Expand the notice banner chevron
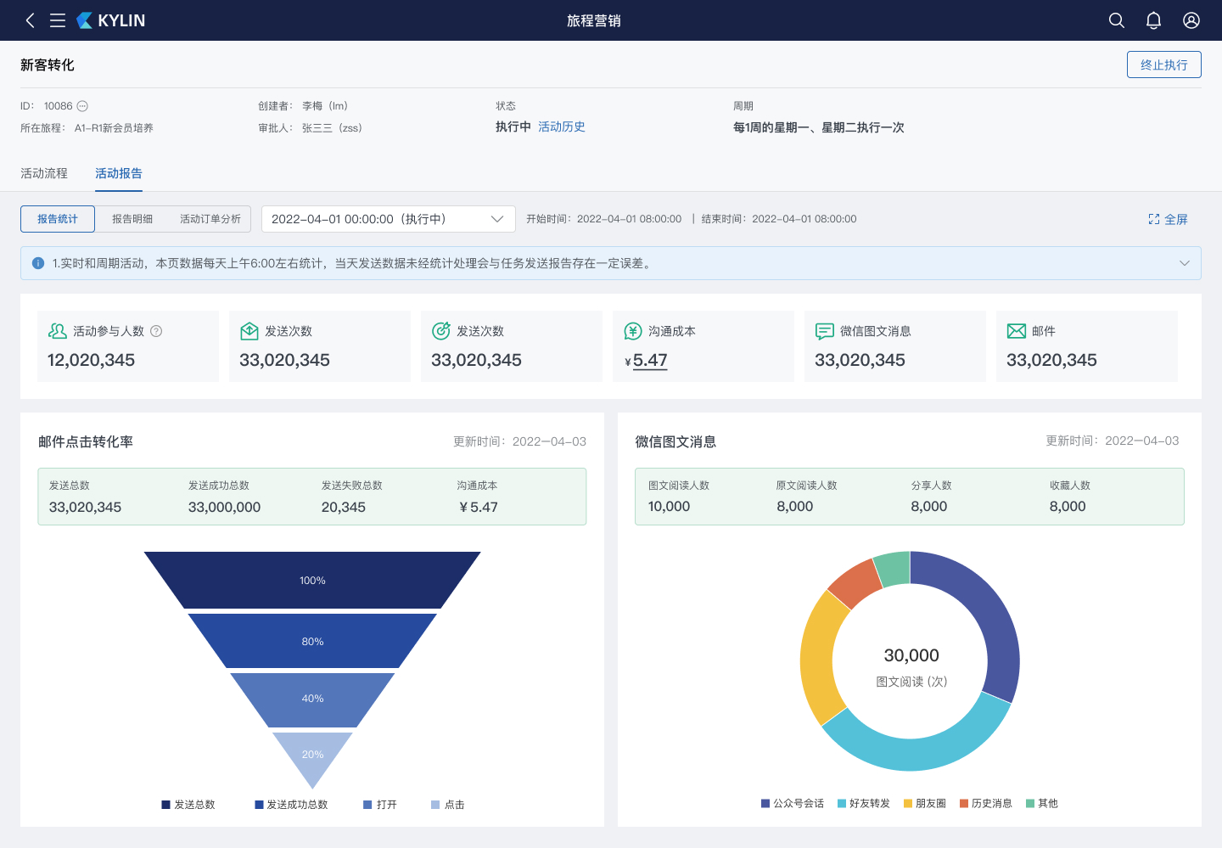Viewport: 1222px width, 848px height. tap(1185, 263)
